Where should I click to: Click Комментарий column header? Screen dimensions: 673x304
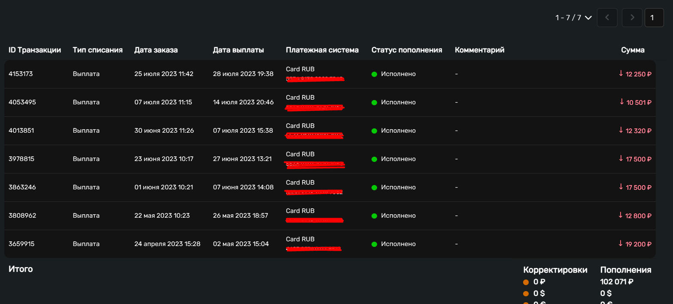coord(479,50)
